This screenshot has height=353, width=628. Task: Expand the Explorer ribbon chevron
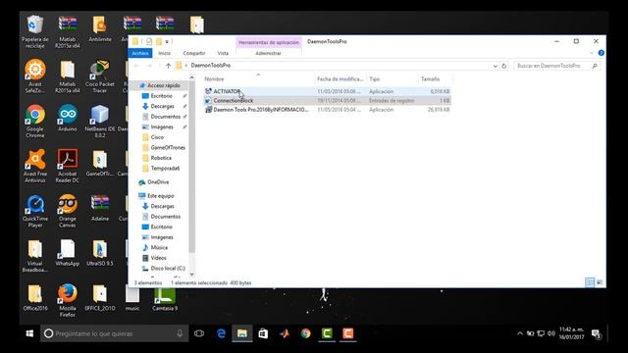point(592,53)
